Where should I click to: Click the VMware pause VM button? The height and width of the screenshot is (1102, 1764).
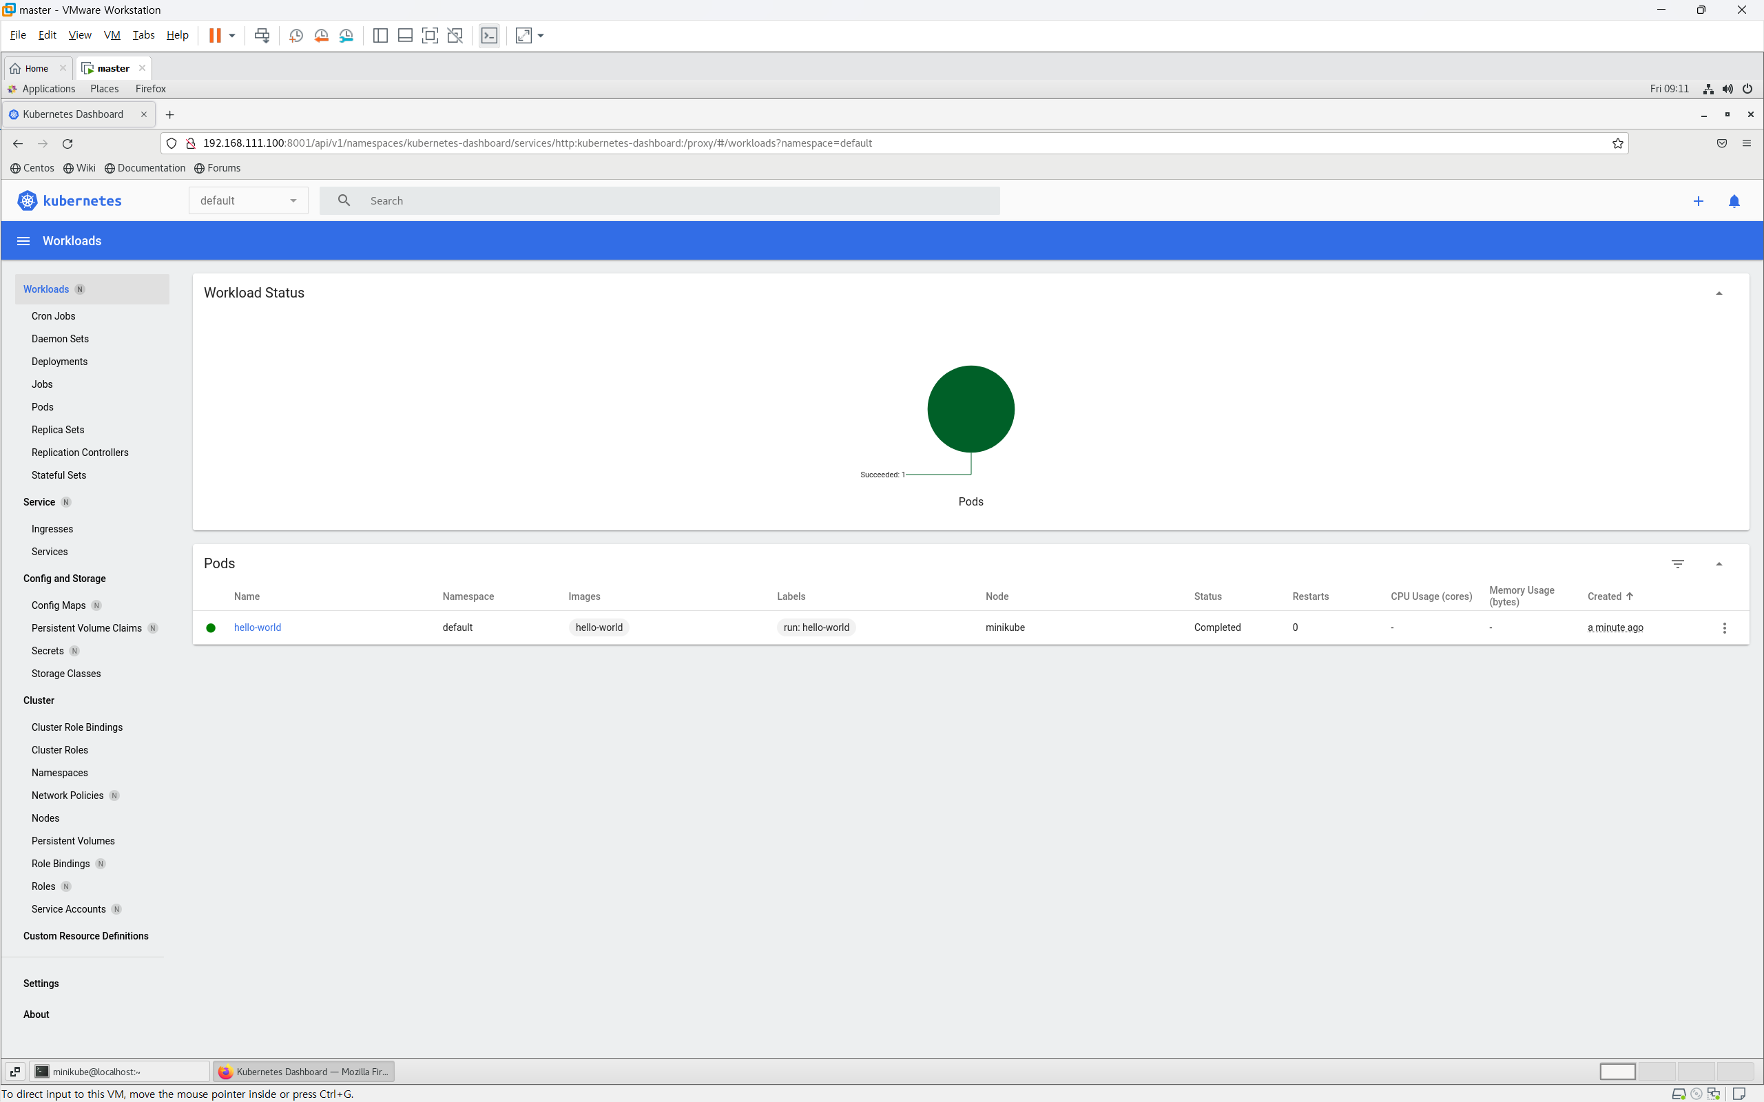point(215,36)
